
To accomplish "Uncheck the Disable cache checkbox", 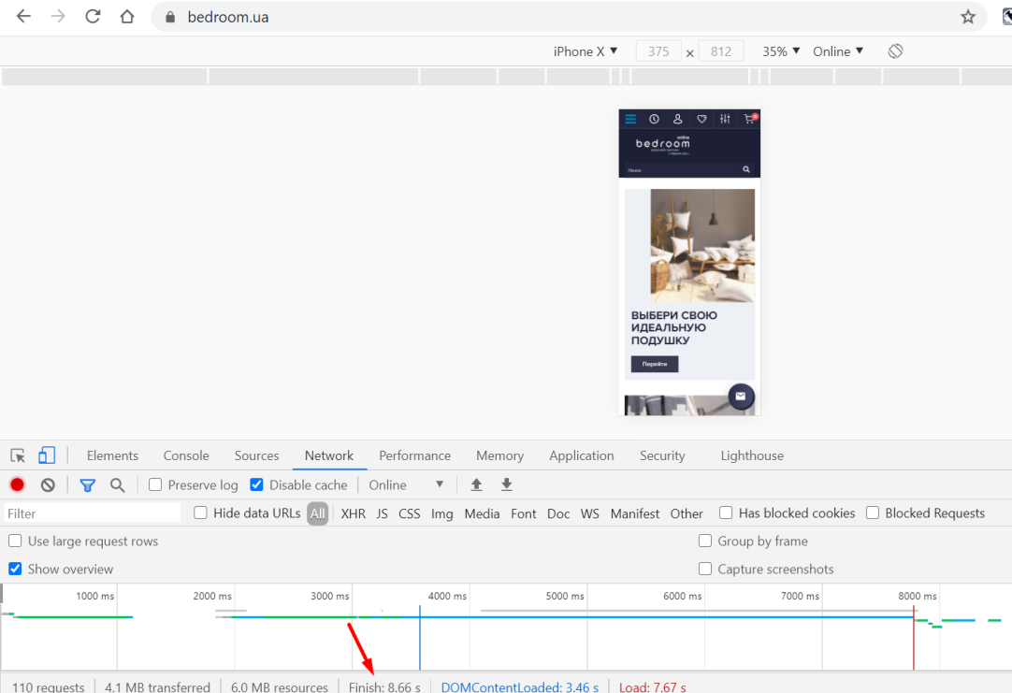I will tap(256, 484).
